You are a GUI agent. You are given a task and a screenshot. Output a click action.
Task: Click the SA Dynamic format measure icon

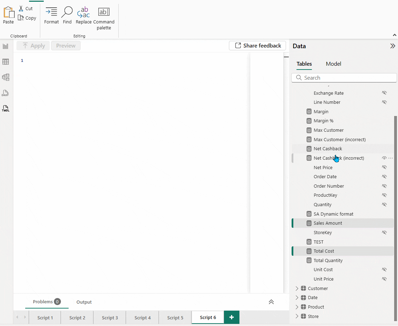click(x=309, y=214)
